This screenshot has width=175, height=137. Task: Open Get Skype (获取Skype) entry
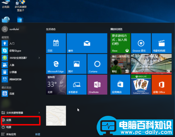[21, 51]
